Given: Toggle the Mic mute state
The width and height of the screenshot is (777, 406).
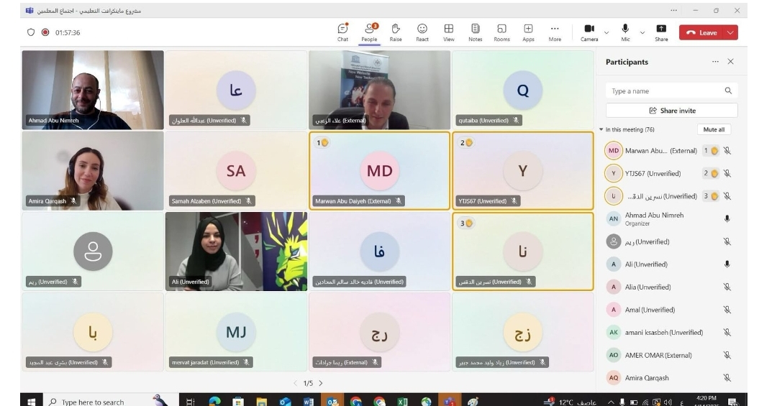Looking at the screenshot, I should point(625,32).
